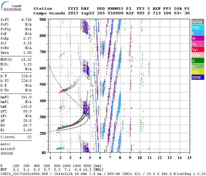Click the hmF2 value 291.8
Image resolution: width=206 pixels, height=176 pixels.
click(x=26, y=97)
